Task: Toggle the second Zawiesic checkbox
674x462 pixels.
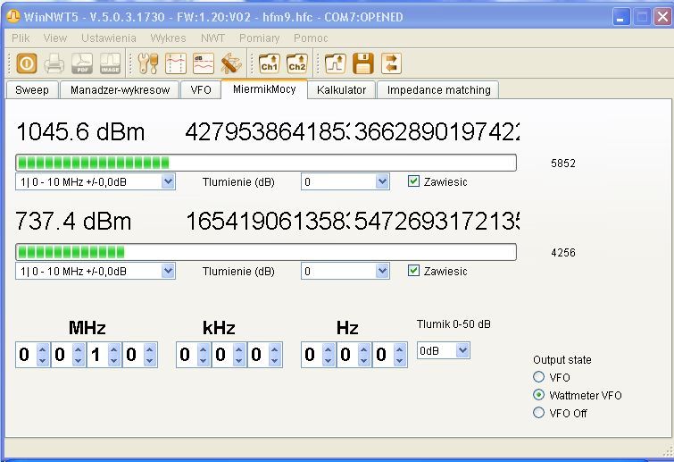Action: 413,271
